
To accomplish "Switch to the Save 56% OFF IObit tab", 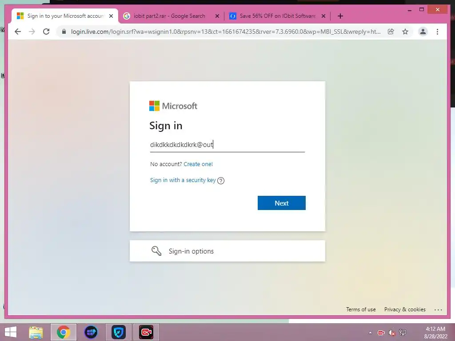I will [x=277, y=16].
